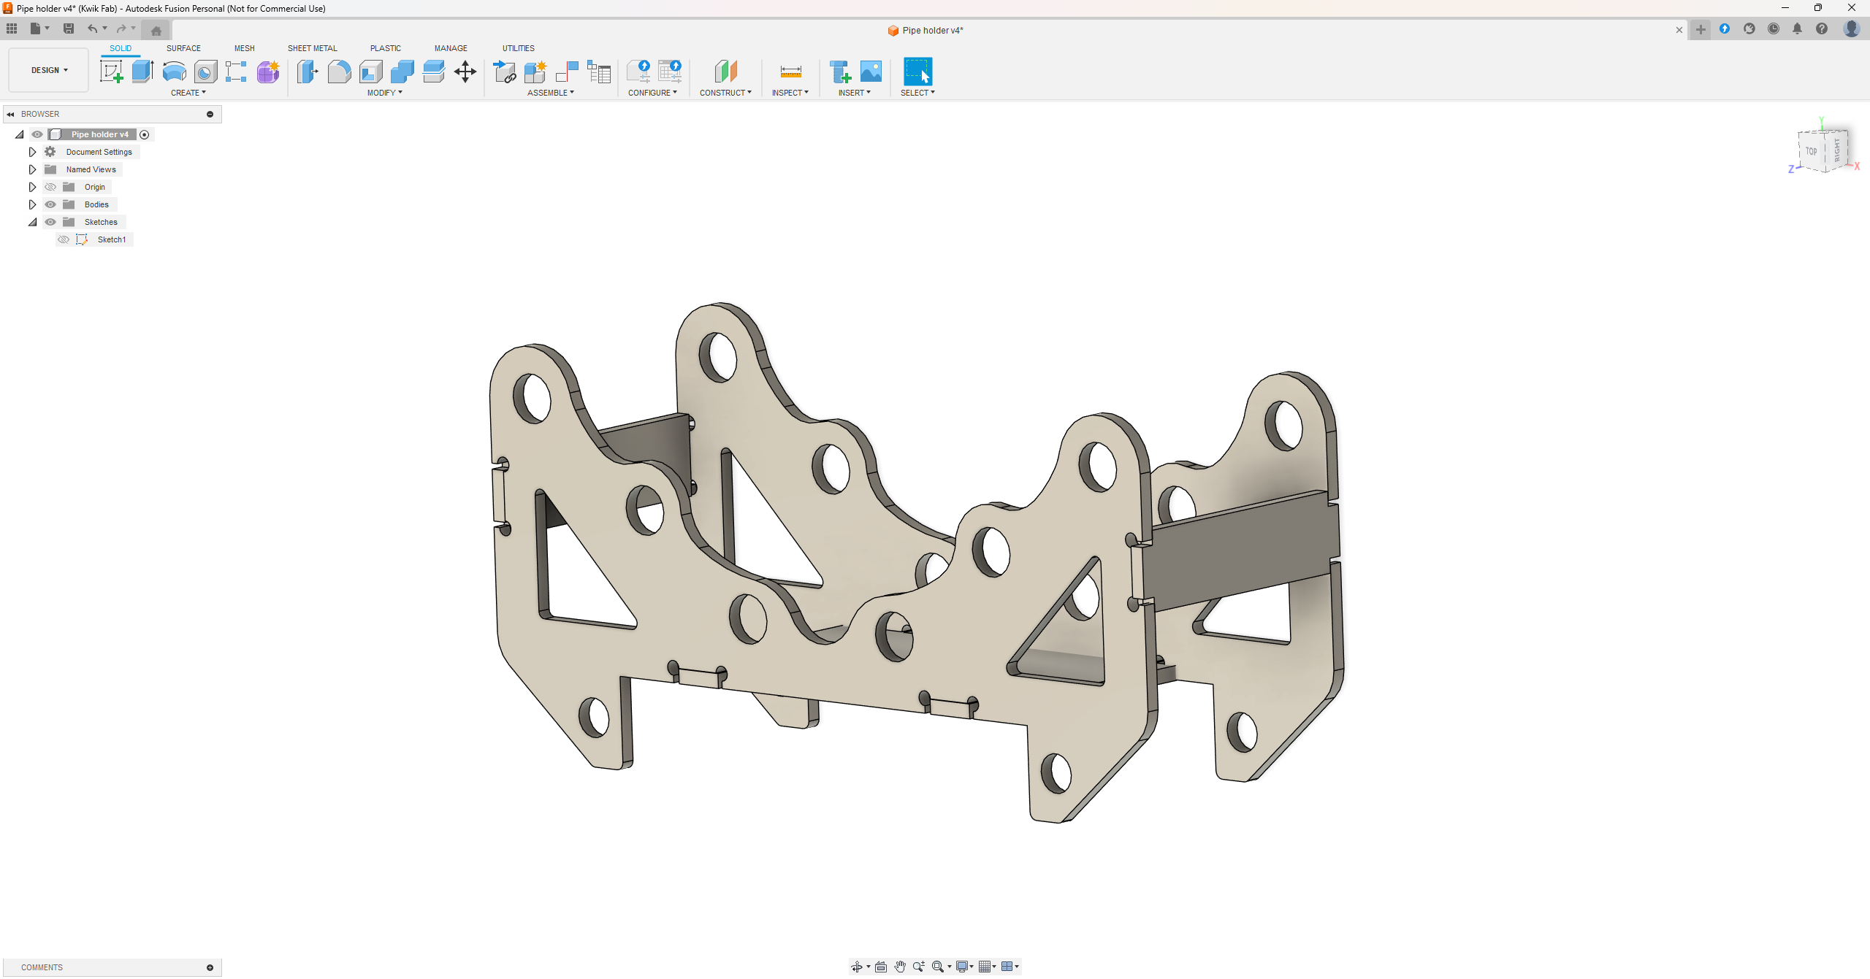Open the DESIGN workspace dropdown
This screenshot has width=1870, height=979.
click(x=49, y=70)
